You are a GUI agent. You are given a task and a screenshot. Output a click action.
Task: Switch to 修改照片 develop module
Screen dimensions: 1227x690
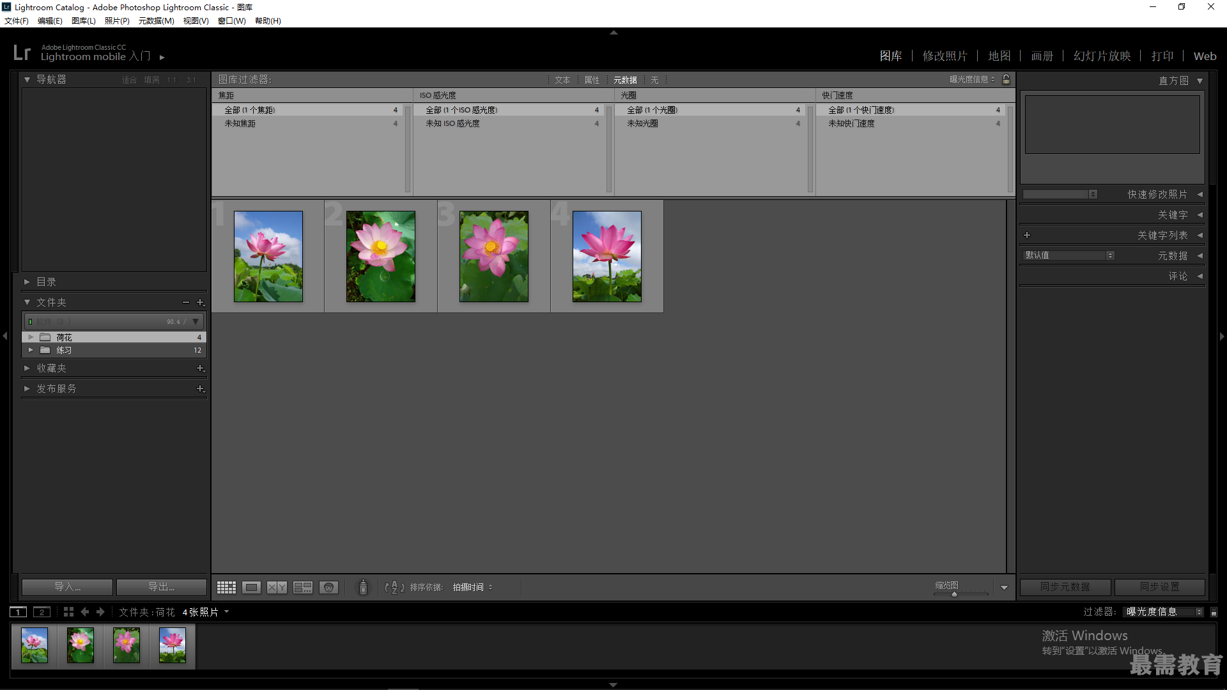[945, 56]
